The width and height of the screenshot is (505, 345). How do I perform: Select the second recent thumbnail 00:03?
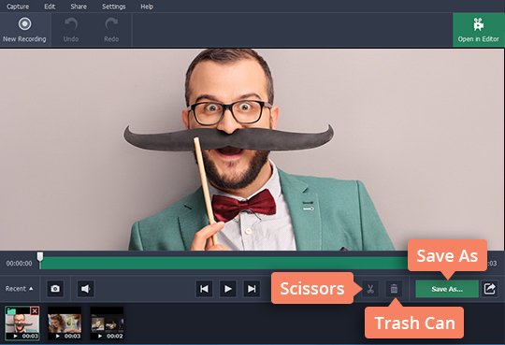click(65, 323)
